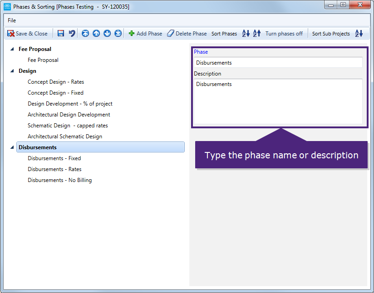Collapse the Disbursements tree group

click(12, 147)
